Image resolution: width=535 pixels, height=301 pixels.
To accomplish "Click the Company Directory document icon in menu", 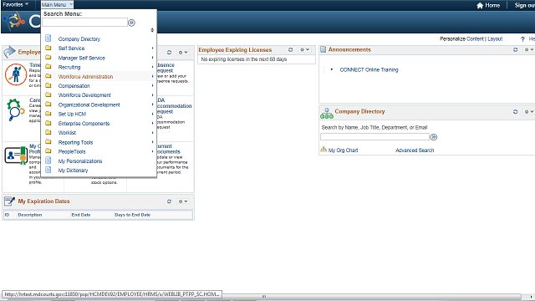I will click(x=48, y=38).
